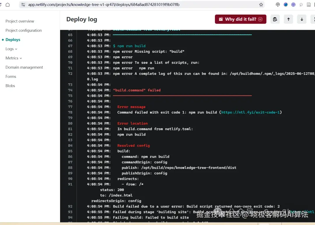Expand the Metrics menu in the sidebar
315x225 pixels.
pyautogui.click(x=14, y=58)
